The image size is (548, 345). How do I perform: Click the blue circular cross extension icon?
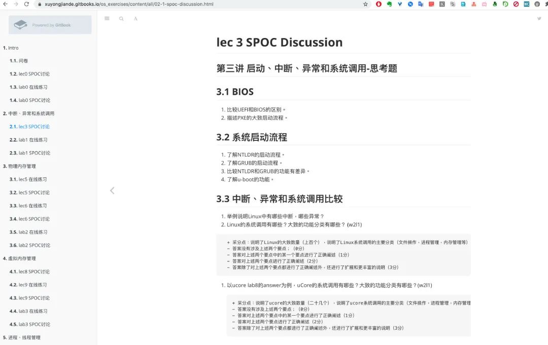410,4
